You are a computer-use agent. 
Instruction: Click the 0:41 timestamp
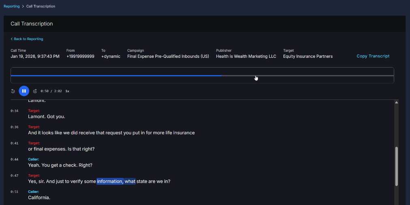pos(14,143)
